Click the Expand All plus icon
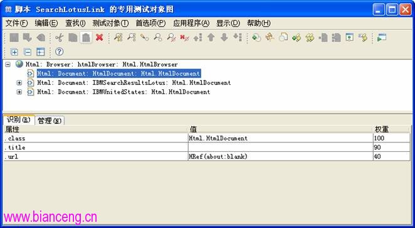This screenshot has height=228, width=415. [14, 52]
